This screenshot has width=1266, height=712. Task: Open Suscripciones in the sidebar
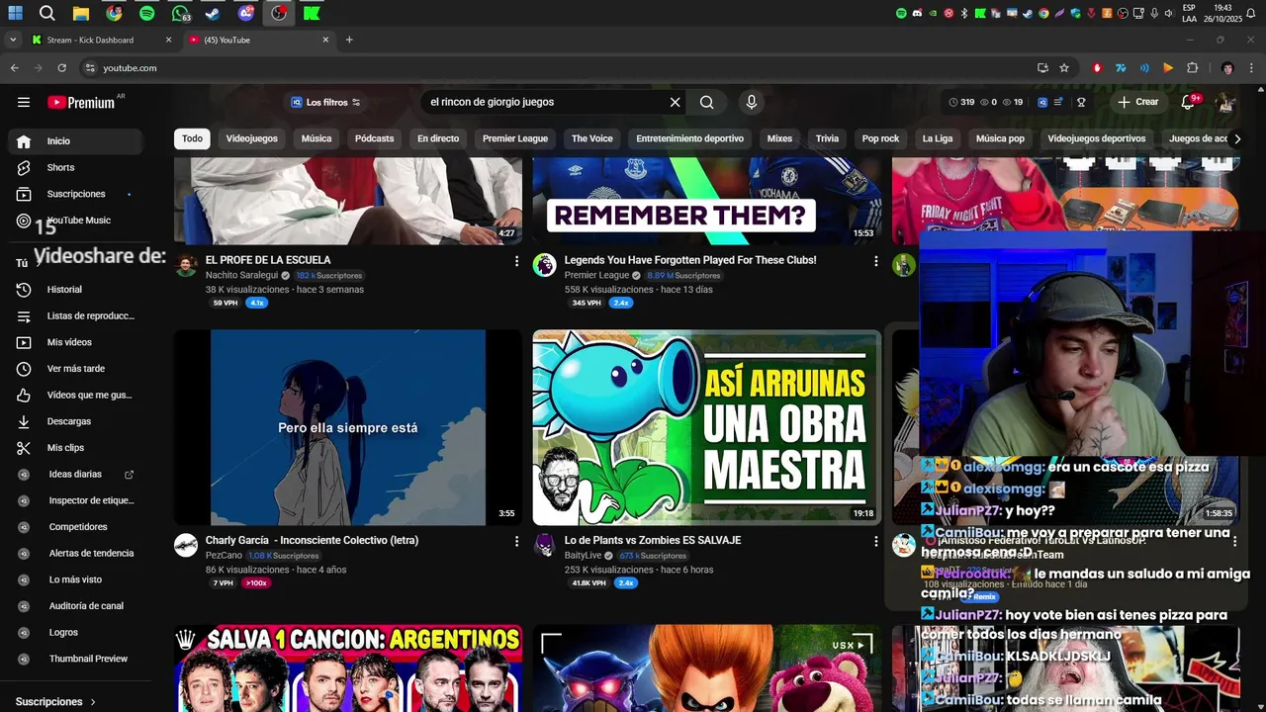[77, 194]
